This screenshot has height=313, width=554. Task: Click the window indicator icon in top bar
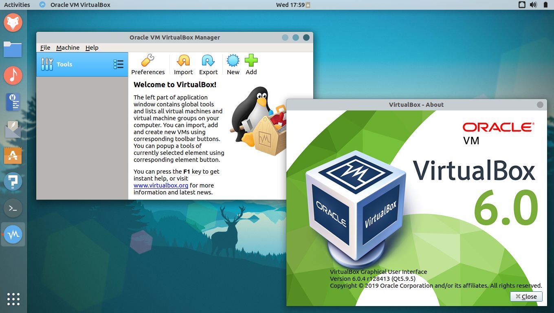pyautogui.click(x=522, y=5)
